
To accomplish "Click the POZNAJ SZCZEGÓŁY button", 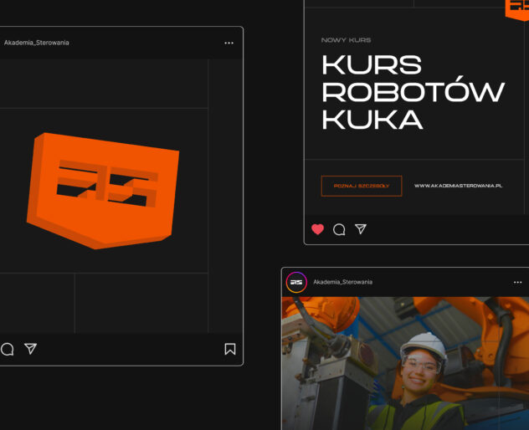I will tap(362, 186).
